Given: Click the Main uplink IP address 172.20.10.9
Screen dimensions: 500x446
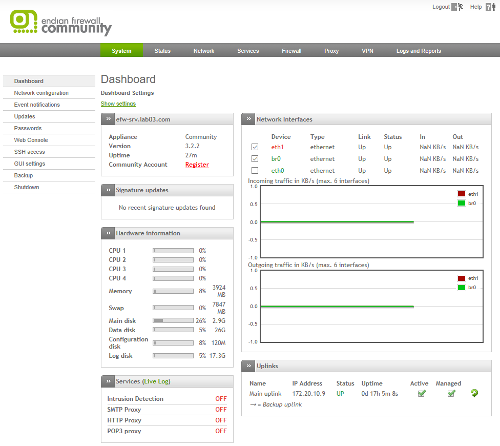Looking at the screenshot, I should coord(309,394).
